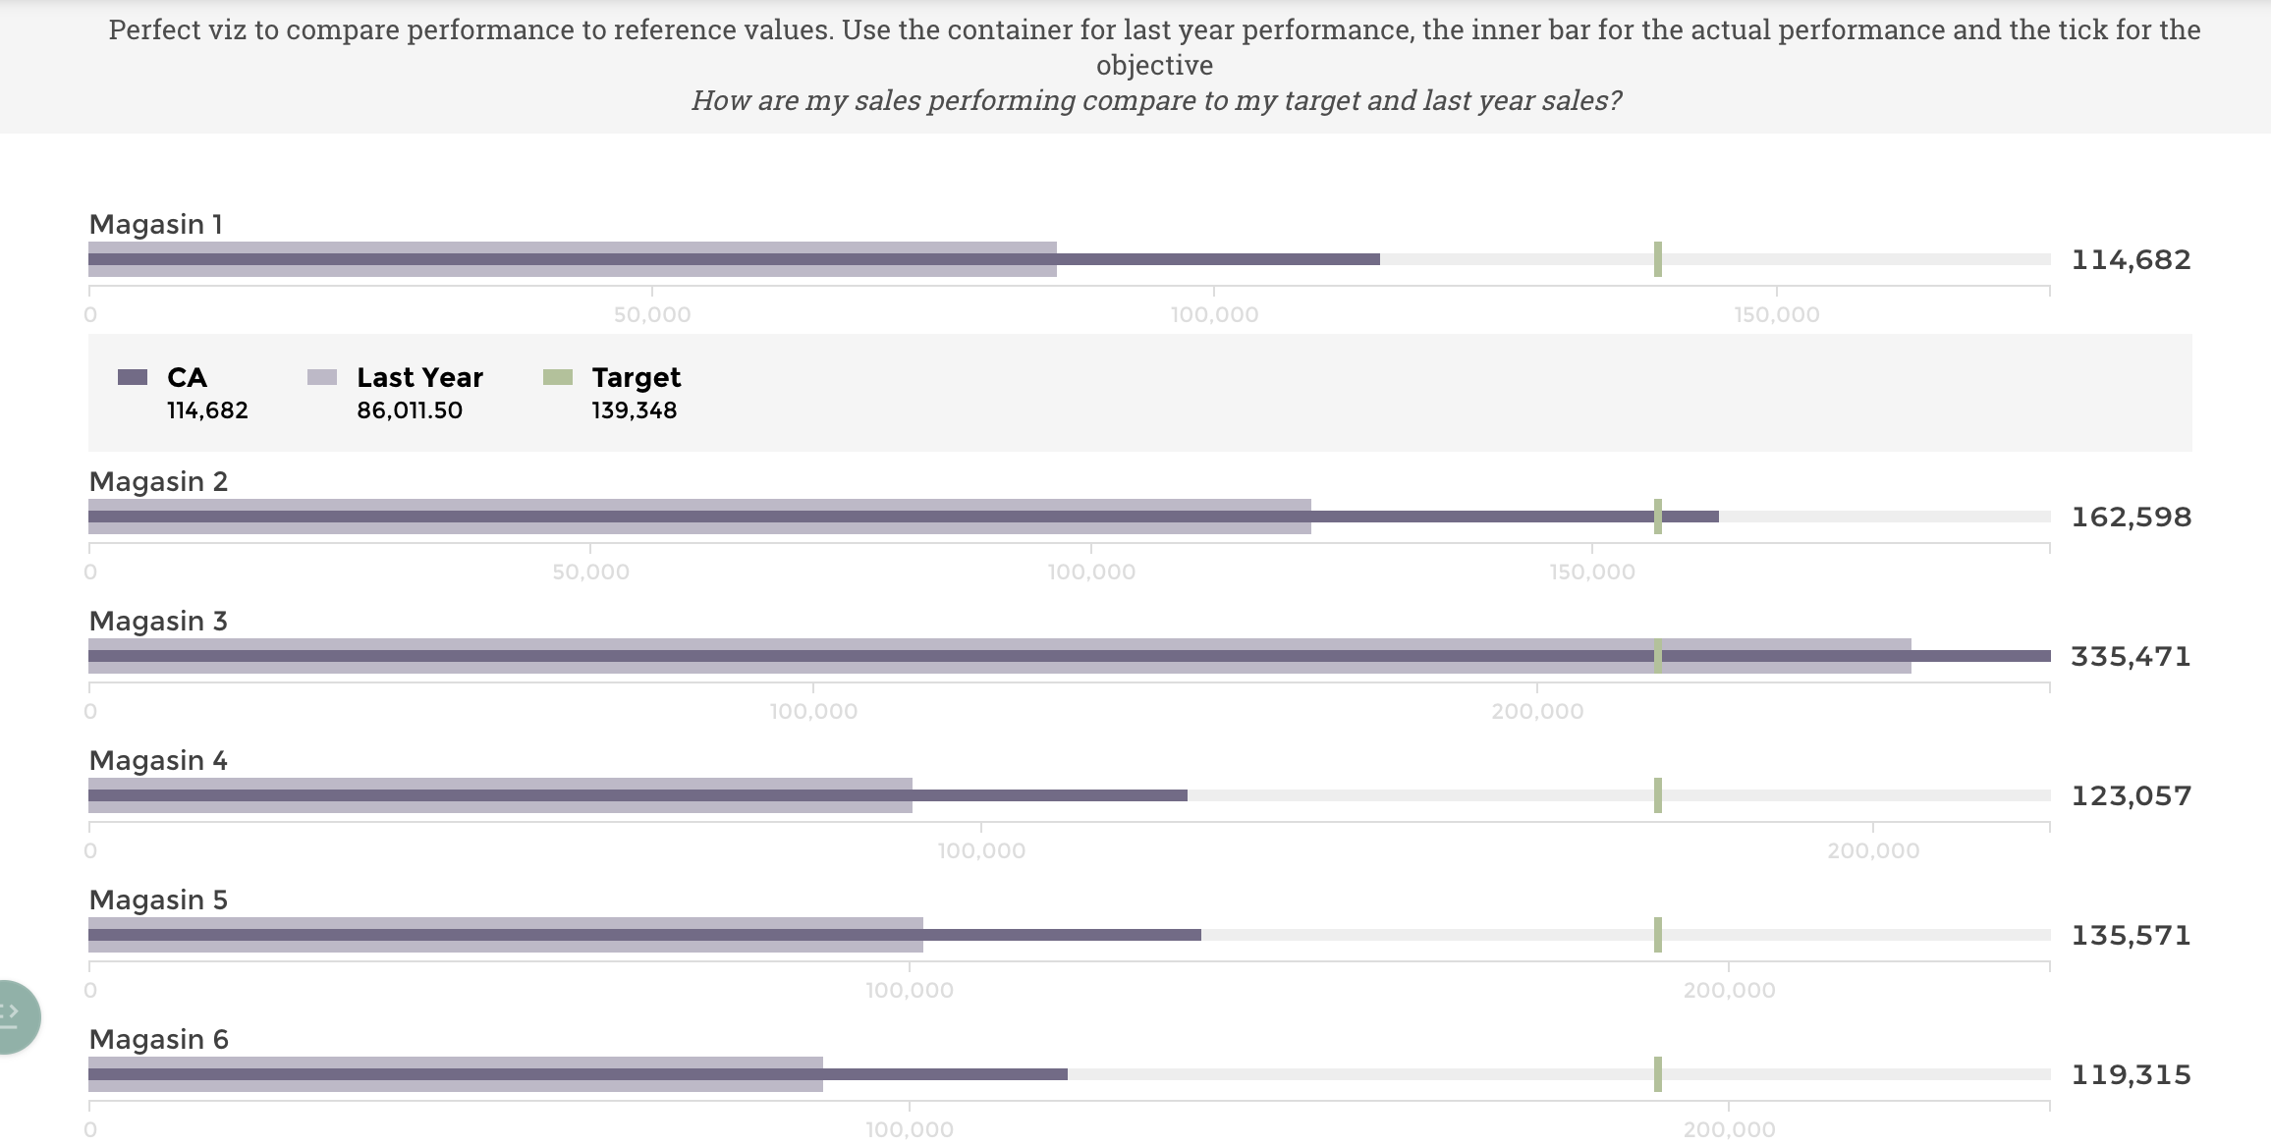
Task: Click the green floating code button
Action: (x=14, y=1016)
